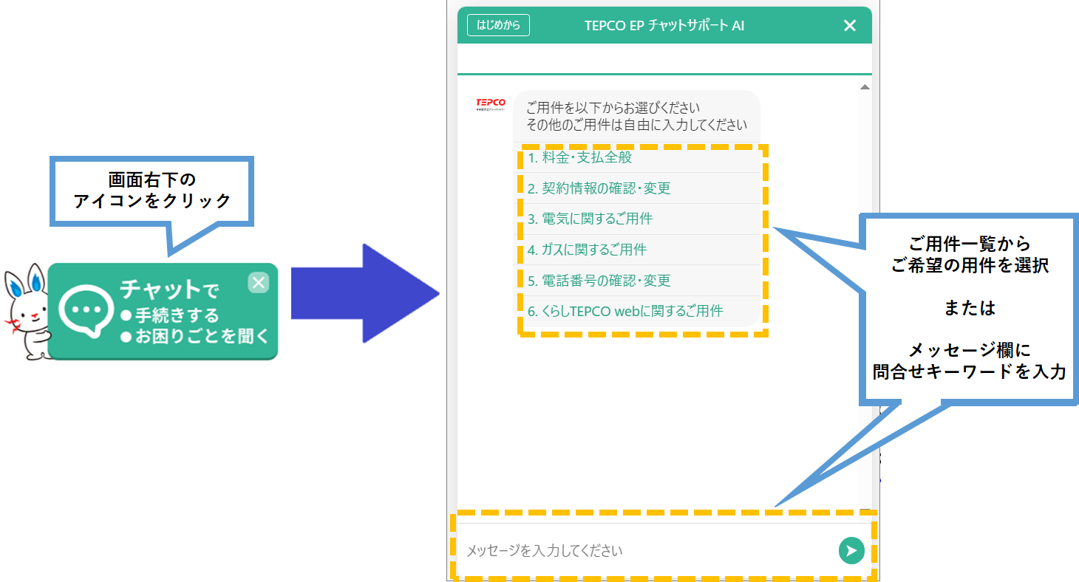The image size is (1079, 582).
Task: Send the message with the green arrow icon
Action: (x=851, y=550)
